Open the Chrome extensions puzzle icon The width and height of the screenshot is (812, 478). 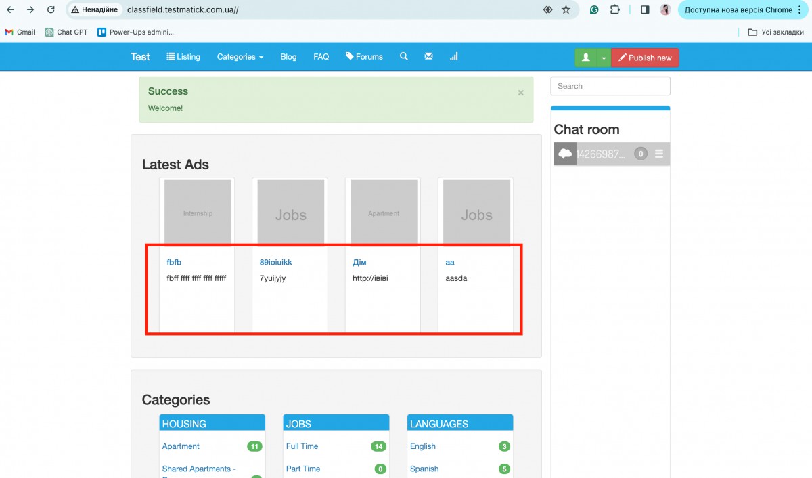[614, 10]
